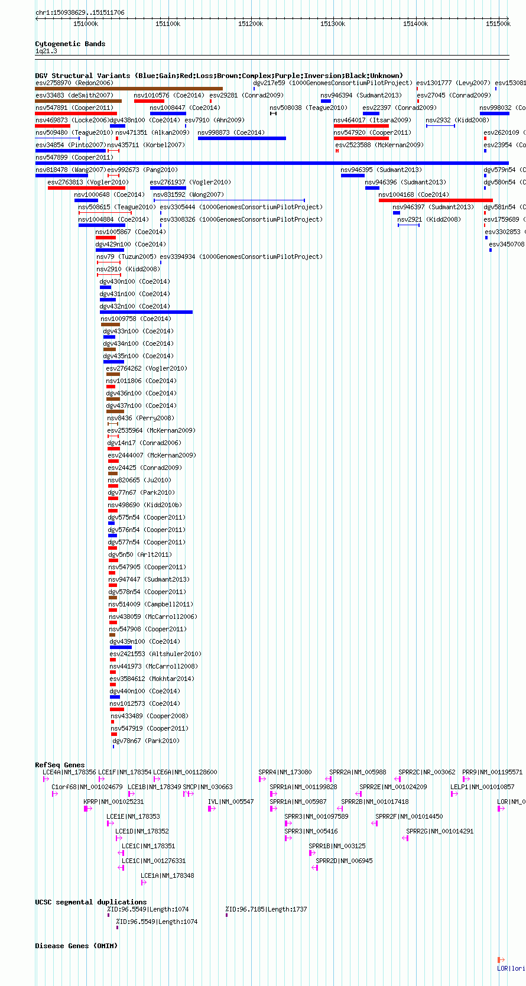Select the nsv438059 (McCarroll2006) label
Viewport: 526px width, 986px height.
153,617
